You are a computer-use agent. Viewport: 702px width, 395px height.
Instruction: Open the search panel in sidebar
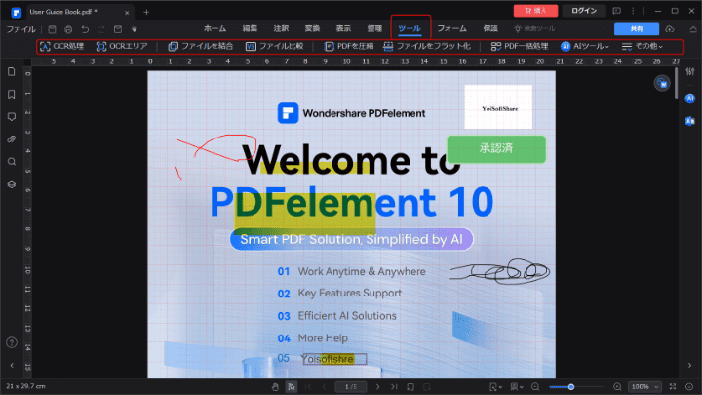(x=12, y=162)
